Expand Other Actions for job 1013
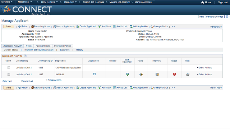This screenshot has width=230, height=129. [204, 68]
